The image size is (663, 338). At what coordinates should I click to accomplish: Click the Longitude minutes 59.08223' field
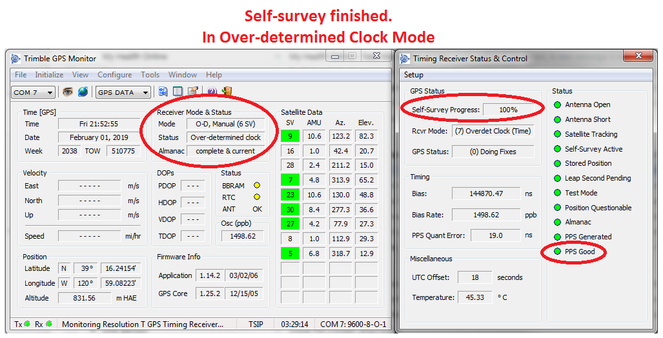pyautogui.click(x=121, y=283)
